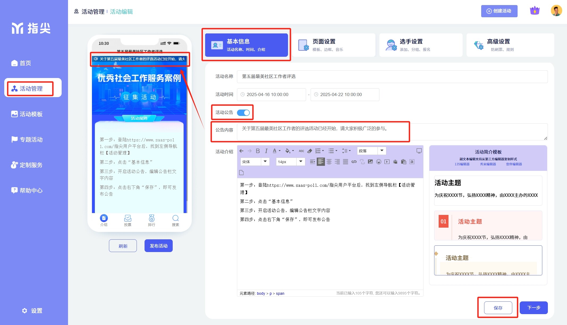Viewport: 567px width, 325px height.
Task: Insert an ordered numbered list
Action: [318, 151]
